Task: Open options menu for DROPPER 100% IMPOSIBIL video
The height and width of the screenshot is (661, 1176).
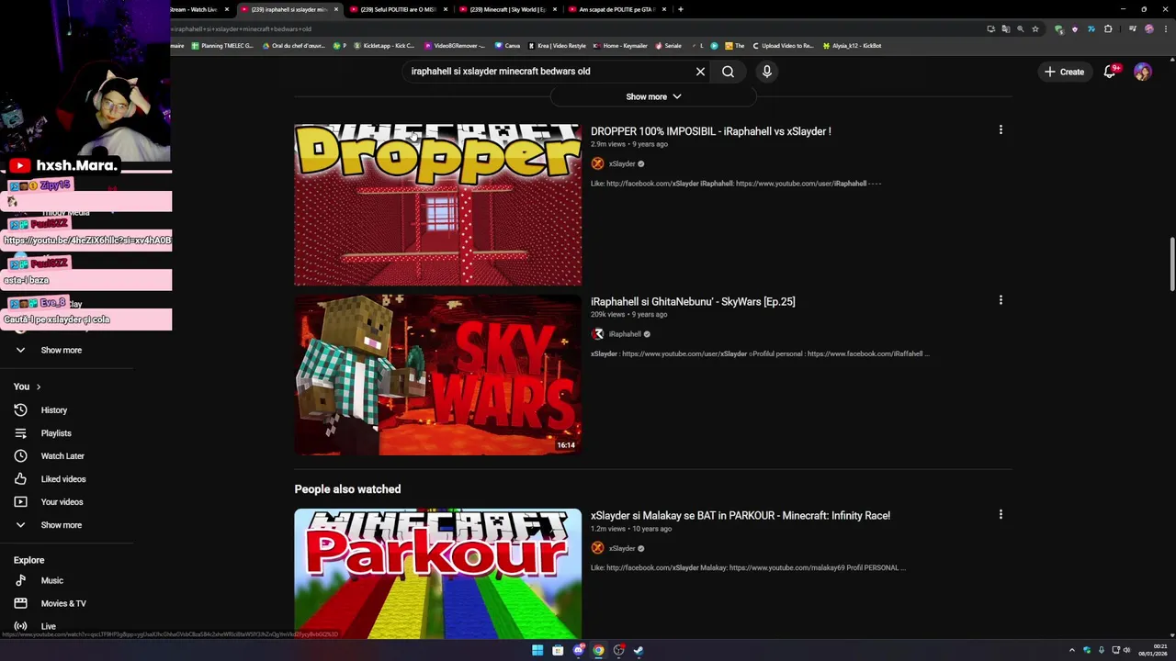Action: (x=1001, y=130)
